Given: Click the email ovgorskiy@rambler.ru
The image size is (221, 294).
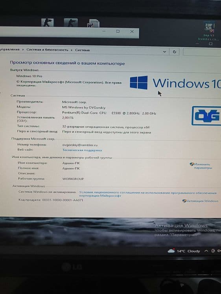Looking at the screenshot, I should pos(80,145).
